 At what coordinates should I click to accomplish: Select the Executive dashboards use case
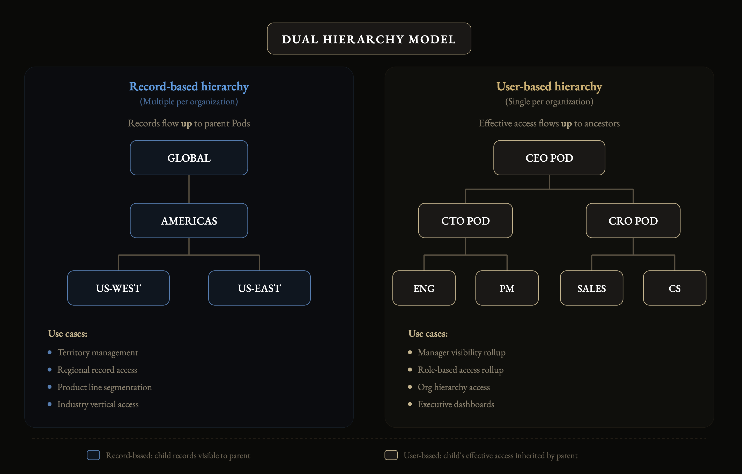456,404
